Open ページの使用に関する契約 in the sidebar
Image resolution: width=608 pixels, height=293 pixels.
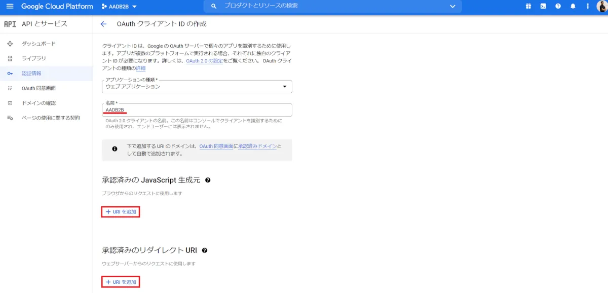[x=47, y=118]
